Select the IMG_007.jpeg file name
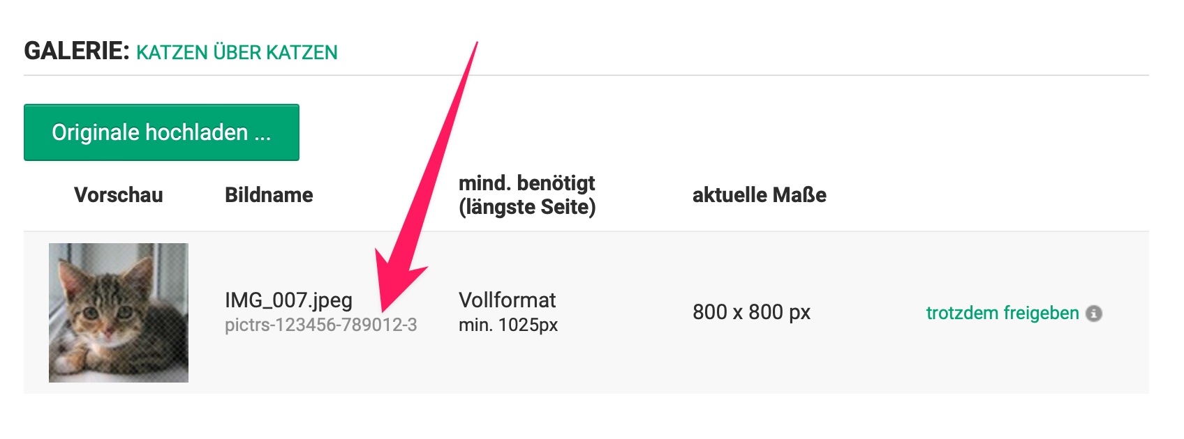The width and height of the screenshot is (1184, 439). [x=288, y=300]
